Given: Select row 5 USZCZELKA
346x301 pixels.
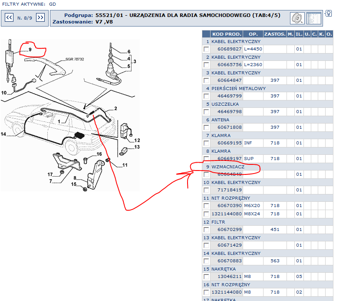Looking at the screenshot, I should [267, 104].
